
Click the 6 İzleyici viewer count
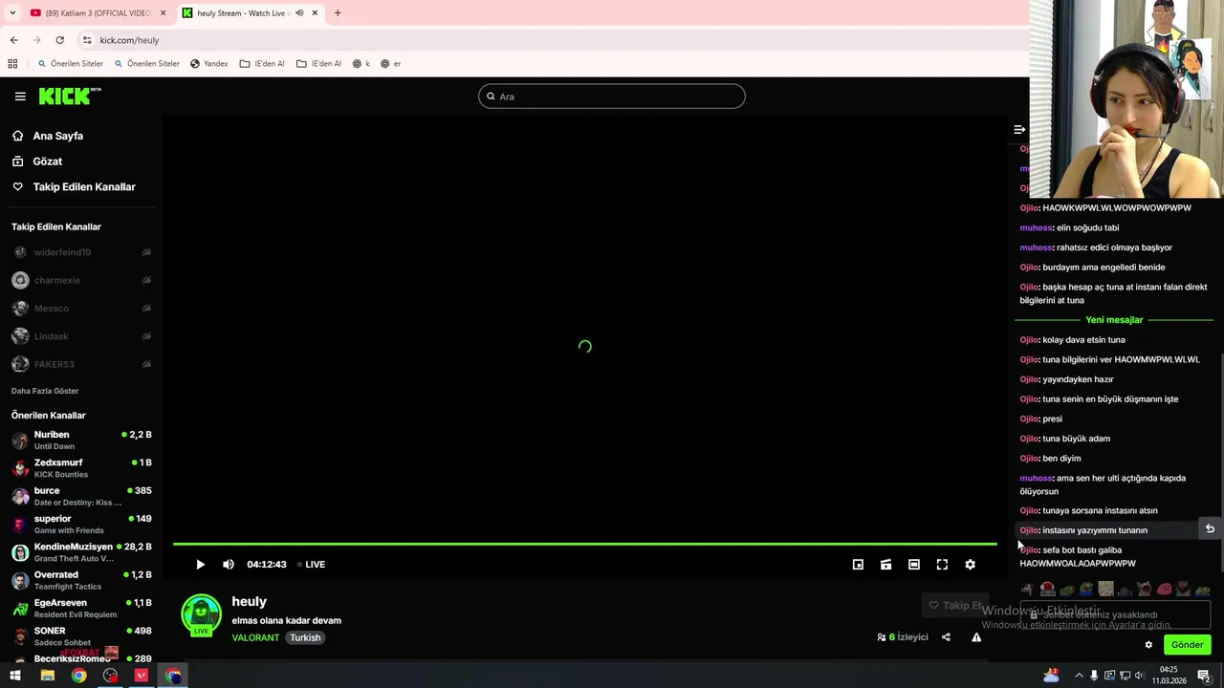coord(903,637)
